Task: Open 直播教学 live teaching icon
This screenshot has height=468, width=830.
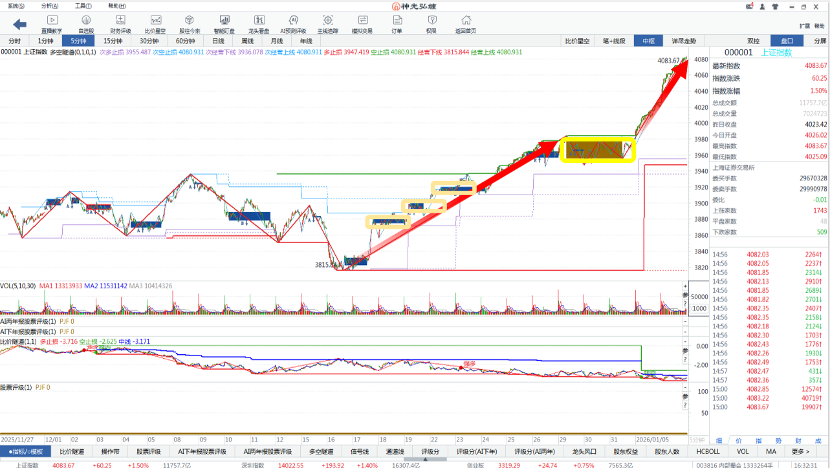Action: click(52, 25)
